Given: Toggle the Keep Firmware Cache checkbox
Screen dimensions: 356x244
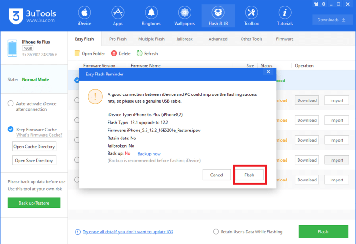Looking at the screenshot, I should point(11,129).
